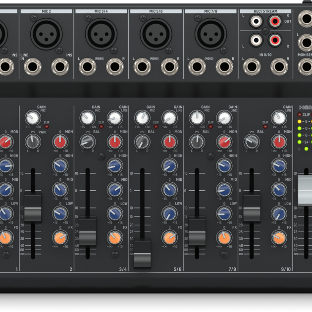Click the channel 3/4 BAL knob
312x312 pixels.
[x=88, y=142]
